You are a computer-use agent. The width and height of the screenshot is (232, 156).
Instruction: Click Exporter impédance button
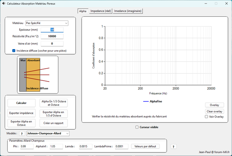[21, 113]
